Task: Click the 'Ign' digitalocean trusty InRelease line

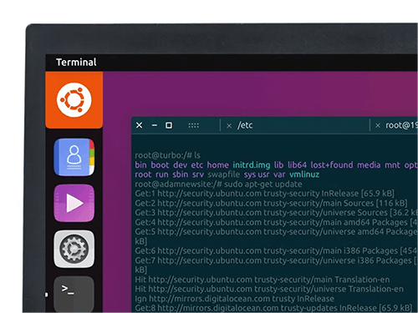Action: tap(234, 299)
